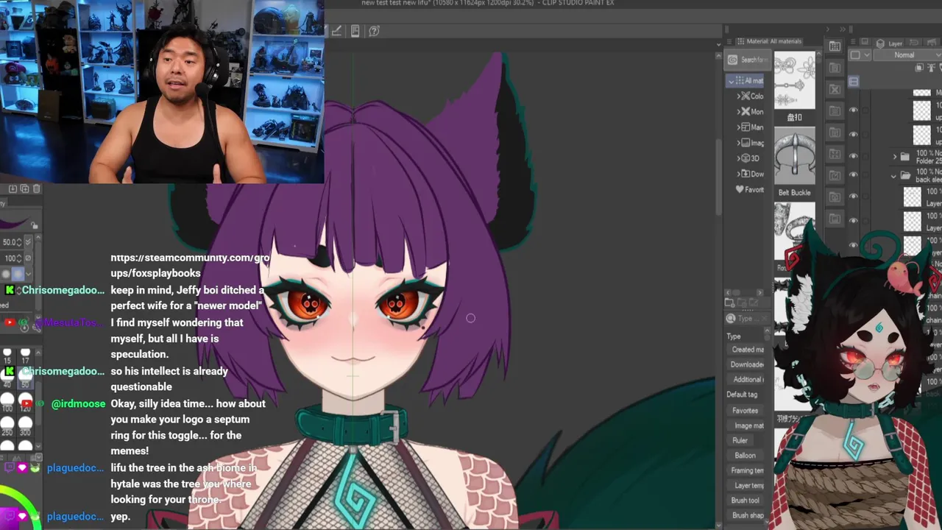942x530 pixels.
Task: Select the Balloon tag
Action: [745, 456]
